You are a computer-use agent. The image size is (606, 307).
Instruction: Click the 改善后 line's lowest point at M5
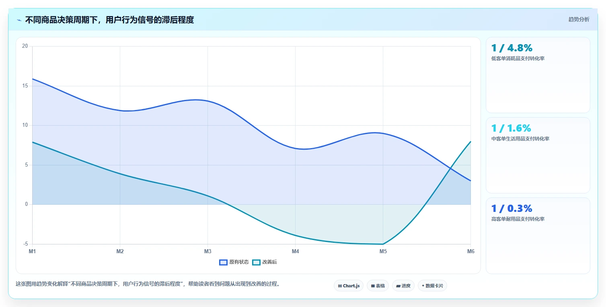pyautogui.click(x=383, y=244)
